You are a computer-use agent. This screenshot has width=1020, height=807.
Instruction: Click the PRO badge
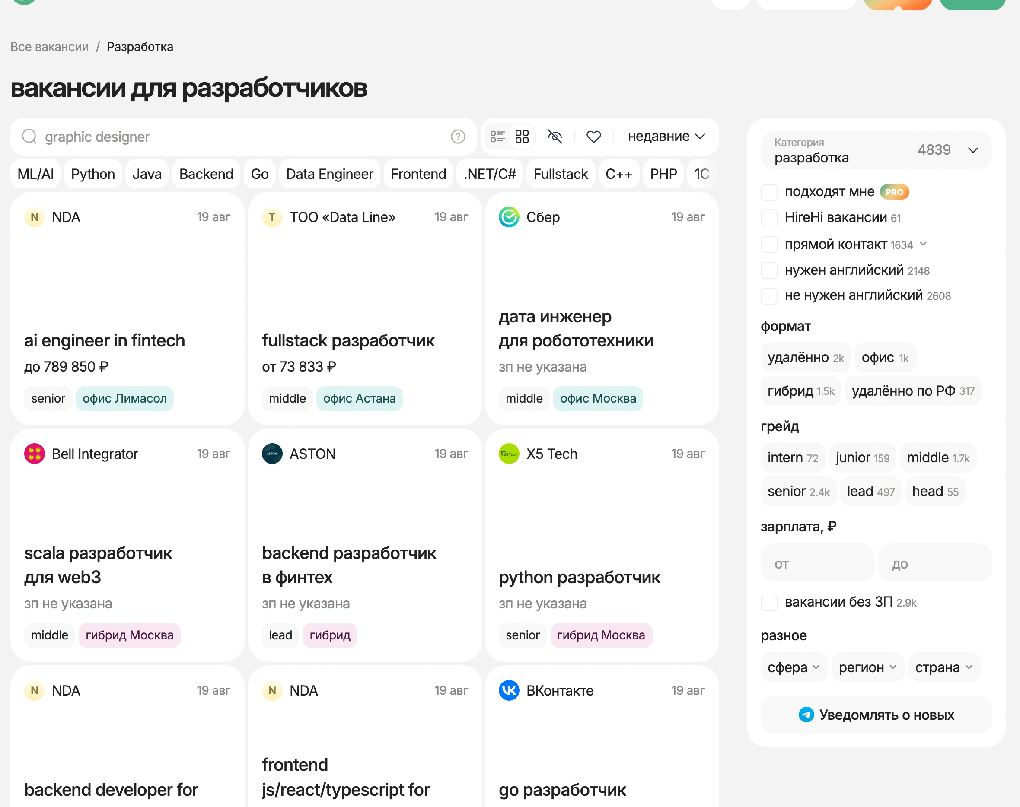click(x=894, y=192)
